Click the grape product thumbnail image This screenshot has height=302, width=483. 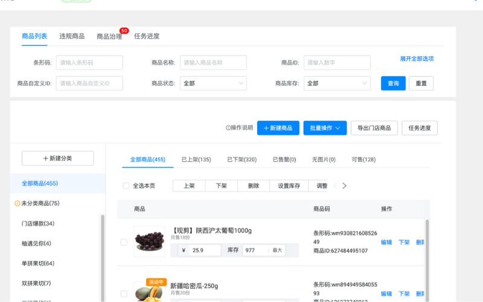click(x=150, y=242)
